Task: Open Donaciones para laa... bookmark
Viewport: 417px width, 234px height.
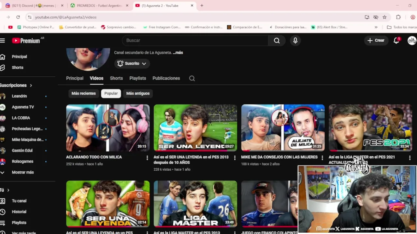Action: (288, 27)
